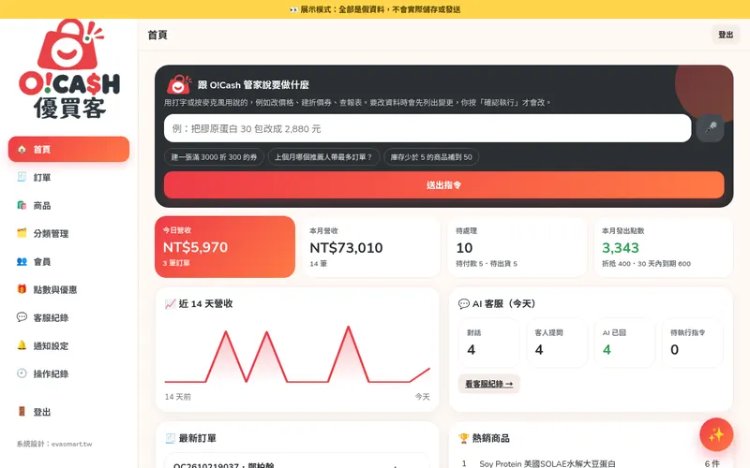Click the 今日營收 NT$5,970 card
This screenshot has height=468, width=750.
pos(225,246)
